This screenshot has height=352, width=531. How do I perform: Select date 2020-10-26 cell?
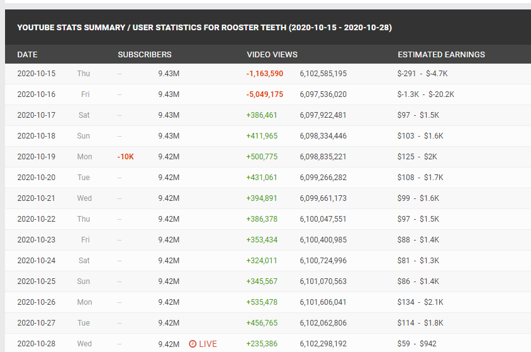pyautogui.click(x=36, y=302)
